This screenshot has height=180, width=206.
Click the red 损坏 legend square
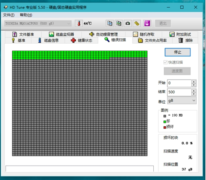(x=165, y=128)
